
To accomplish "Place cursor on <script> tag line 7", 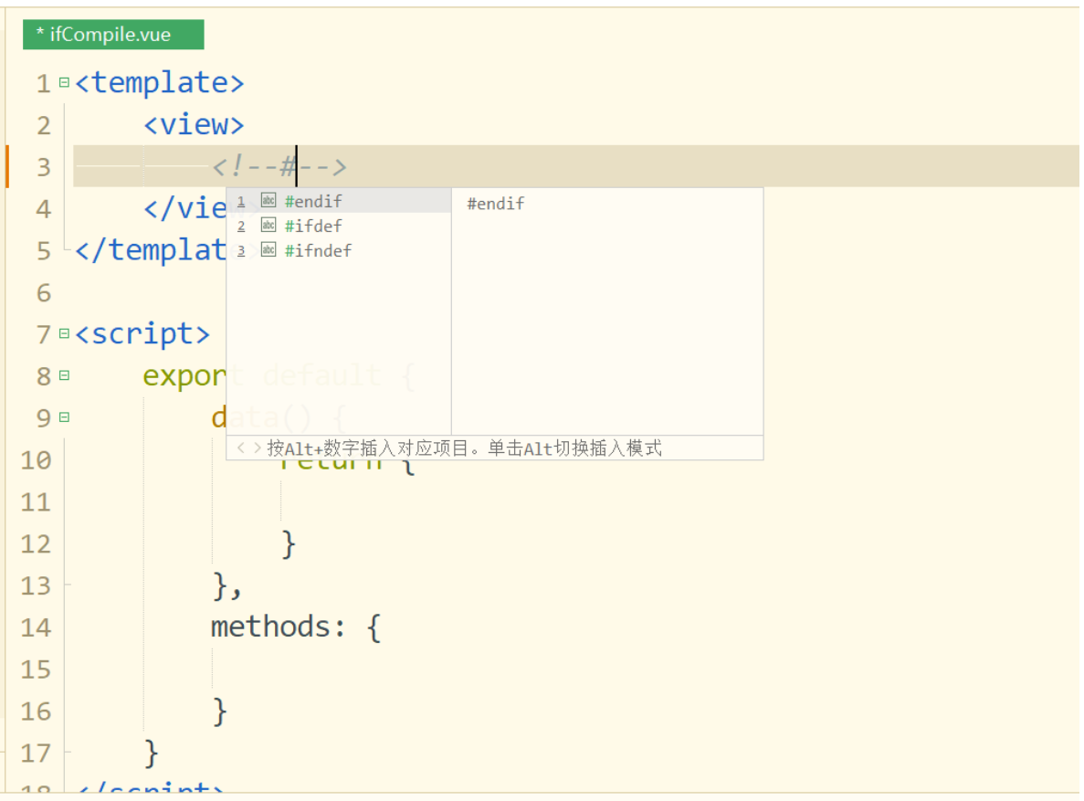I will (142, 334).
